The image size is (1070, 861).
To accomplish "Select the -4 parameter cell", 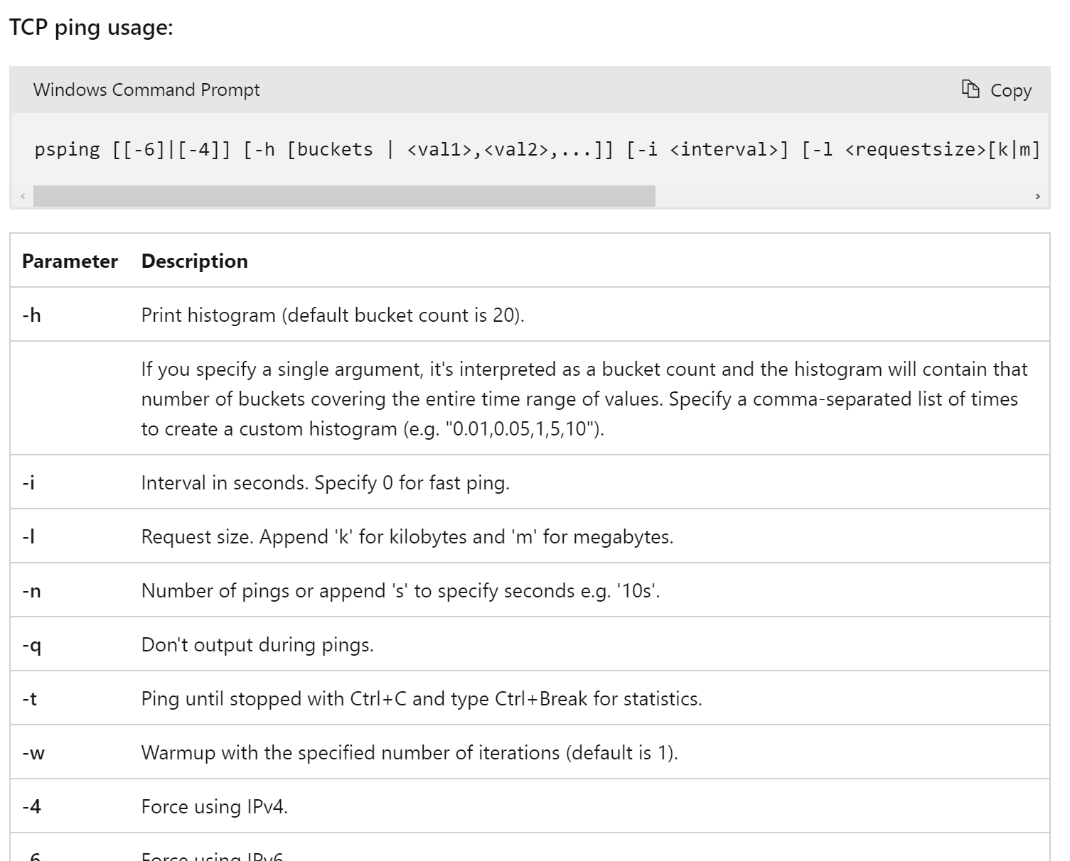I will tap(32, 807).
